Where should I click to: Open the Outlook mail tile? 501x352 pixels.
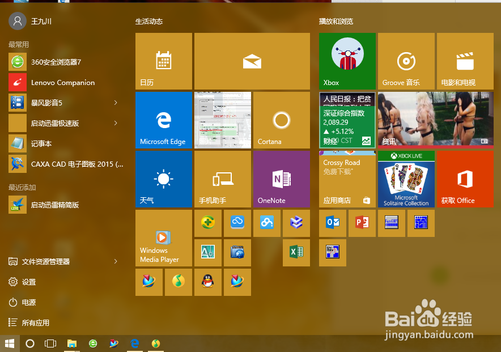(x=333, y=223)
